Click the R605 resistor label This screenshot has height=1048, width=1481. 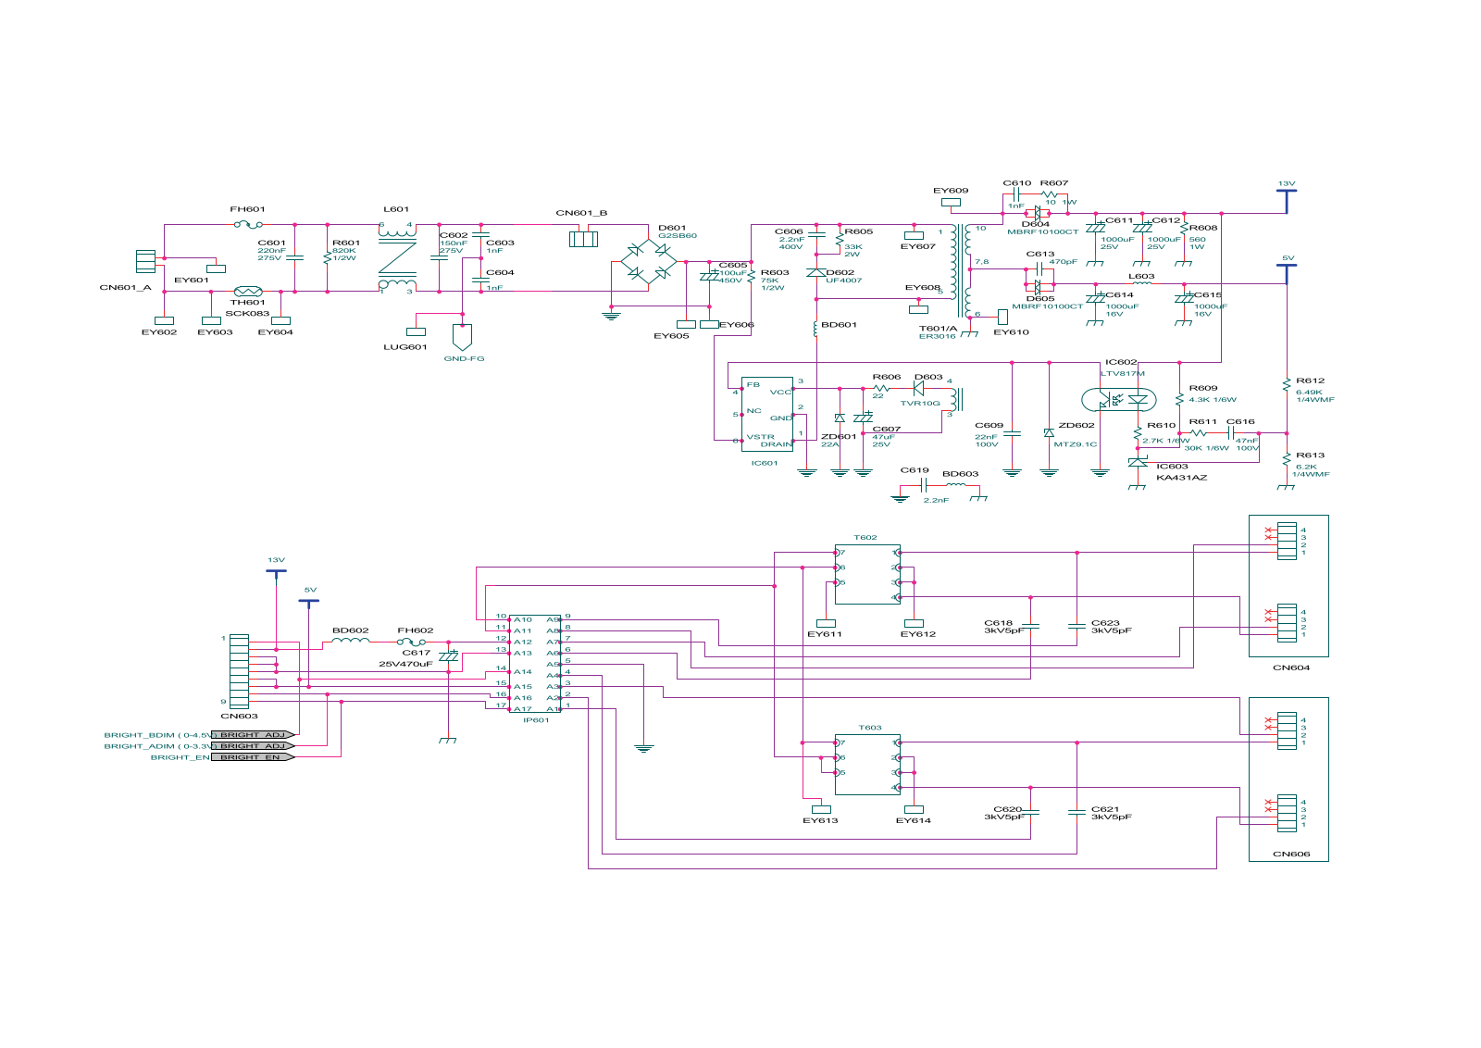click(x=859, y=231)
